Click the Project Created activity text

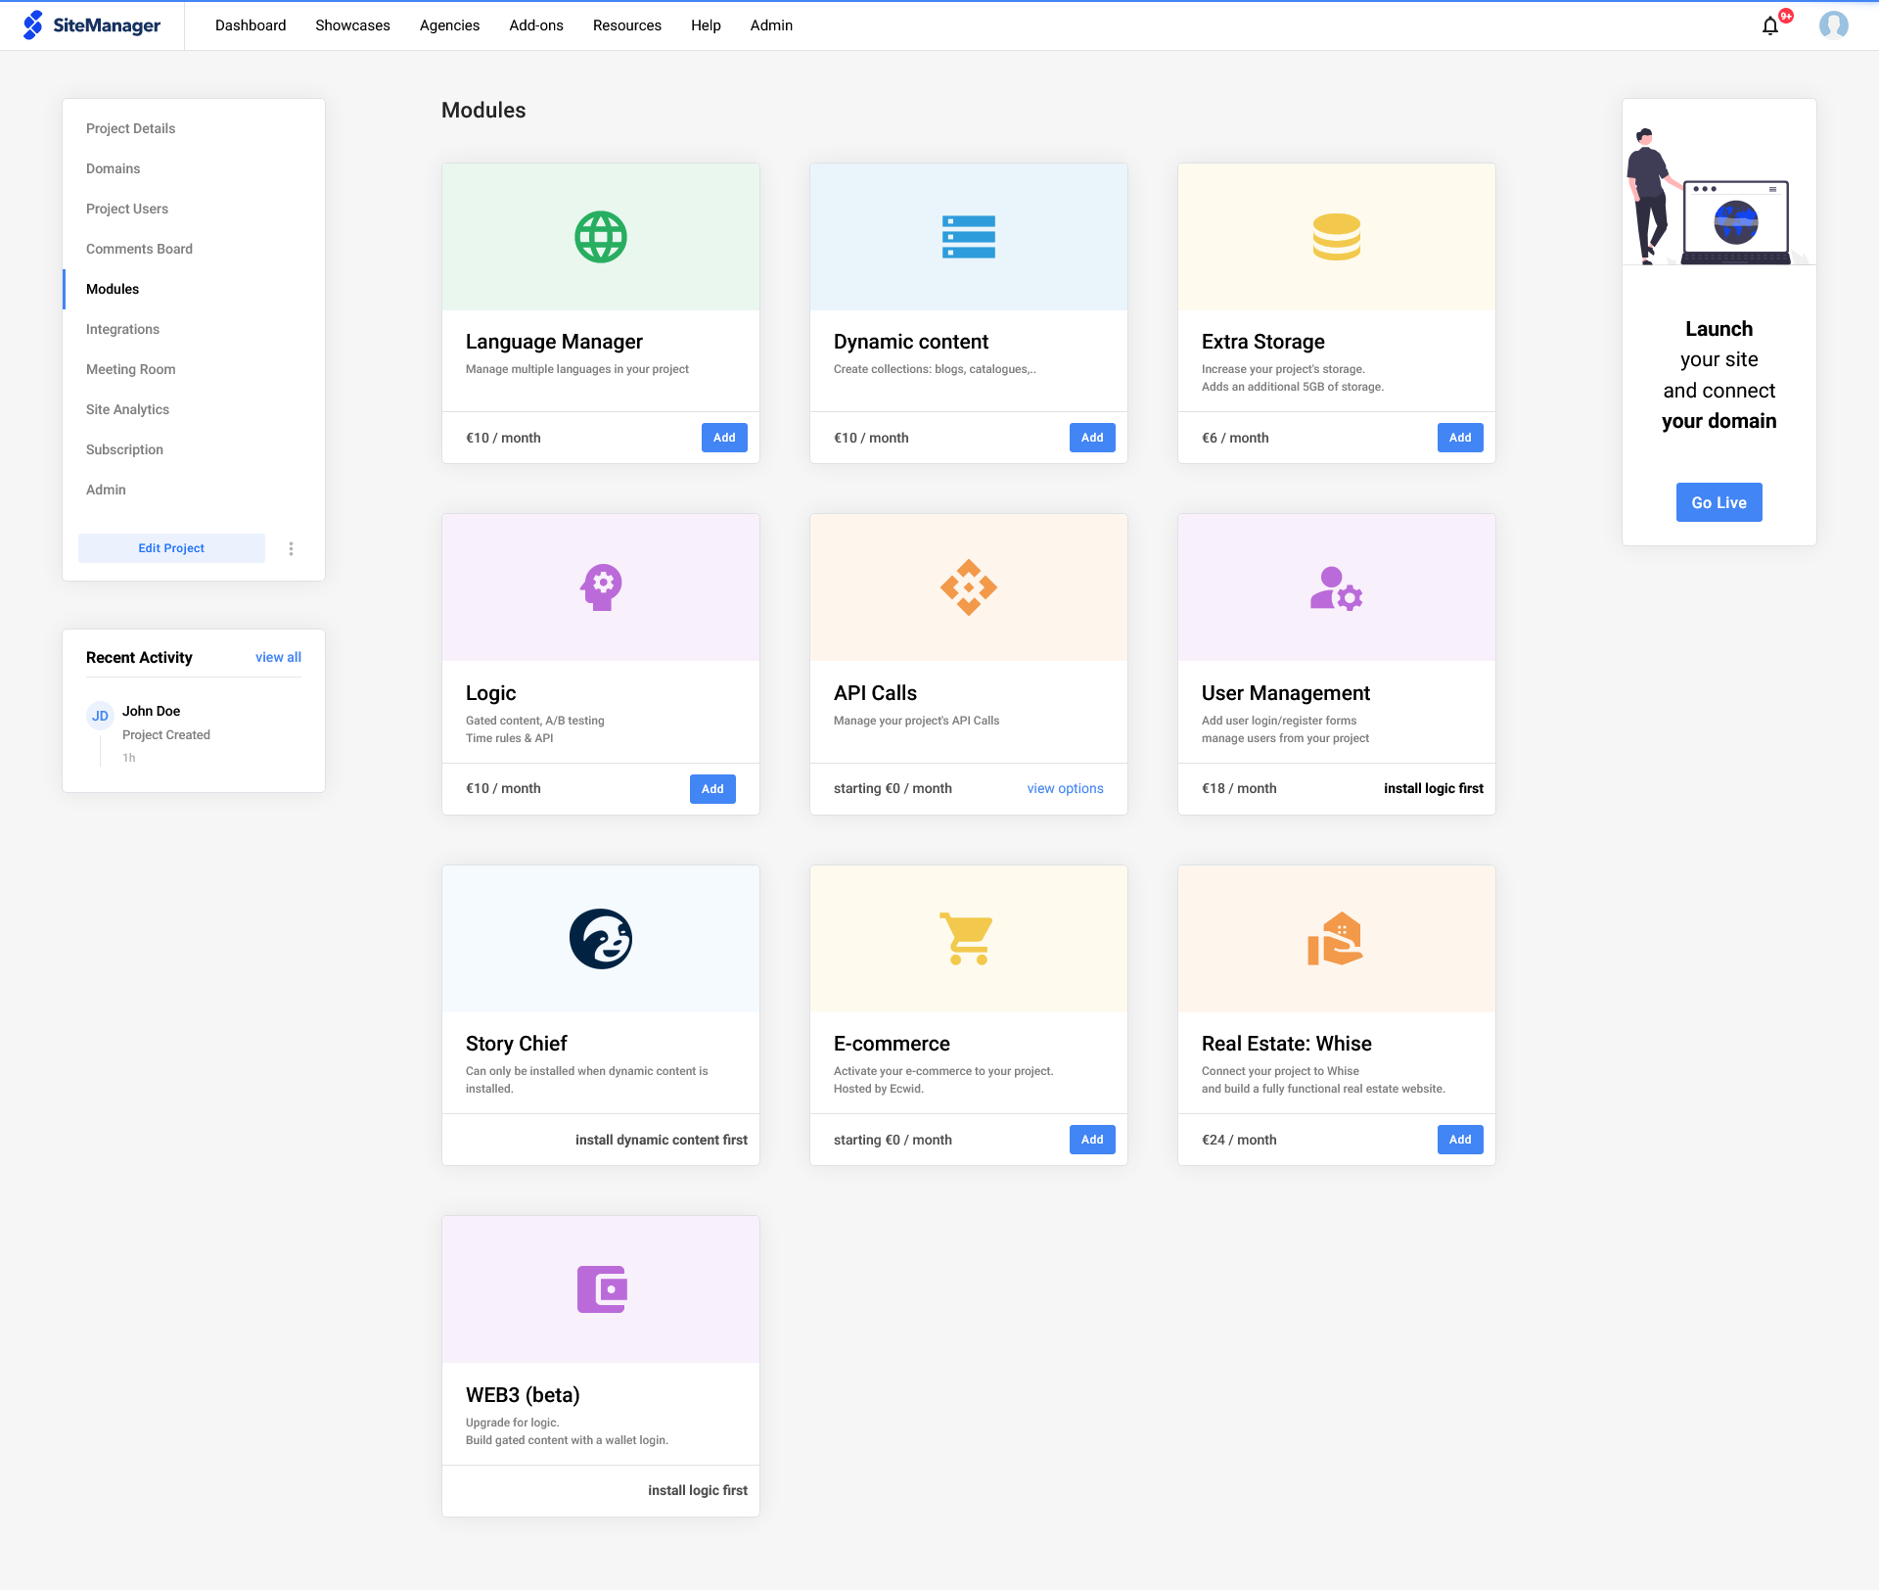click(x=166, y=734)
